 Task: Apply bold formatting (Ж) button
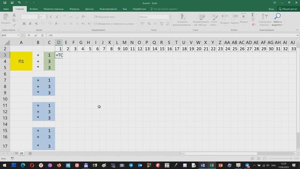[24, 23]
